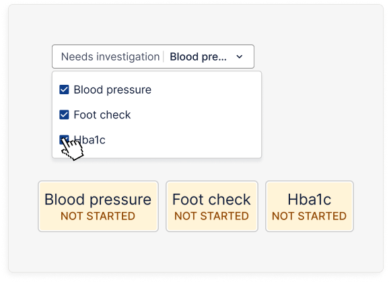Uncheck the Blood pressure checkbox
This screenshot has width=389, height=282.
click(x=64, y=90)
